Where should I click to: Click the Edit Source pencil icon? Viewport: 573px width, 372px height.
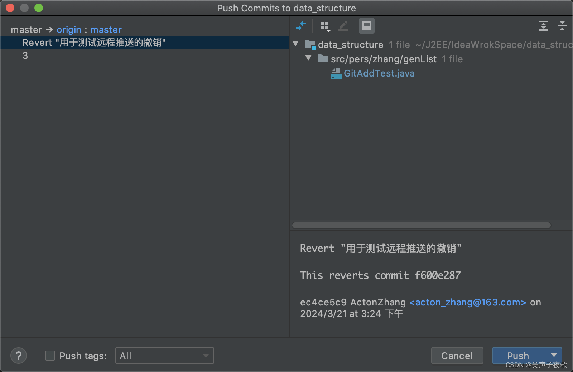pyautogui.click(x=343, y=26)
